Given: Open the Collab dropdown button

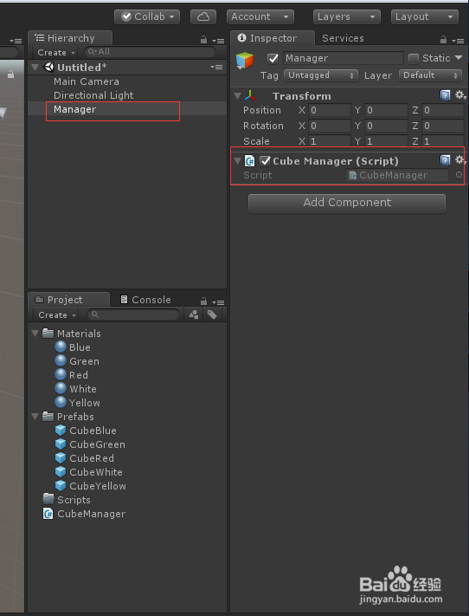Looking at the screenshot, I should point(147,16).
